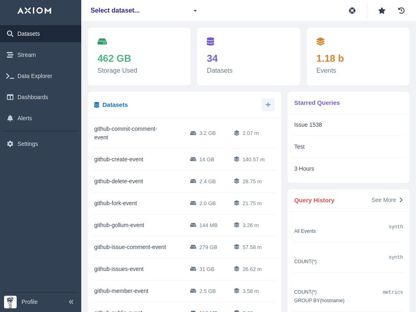
Task: Collapse the sidebar with double-chevron icon
Action: (x=71, y=302)
